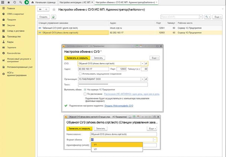
Task: Click Продажи in the sidebar menu
Action: coord(12,20)
